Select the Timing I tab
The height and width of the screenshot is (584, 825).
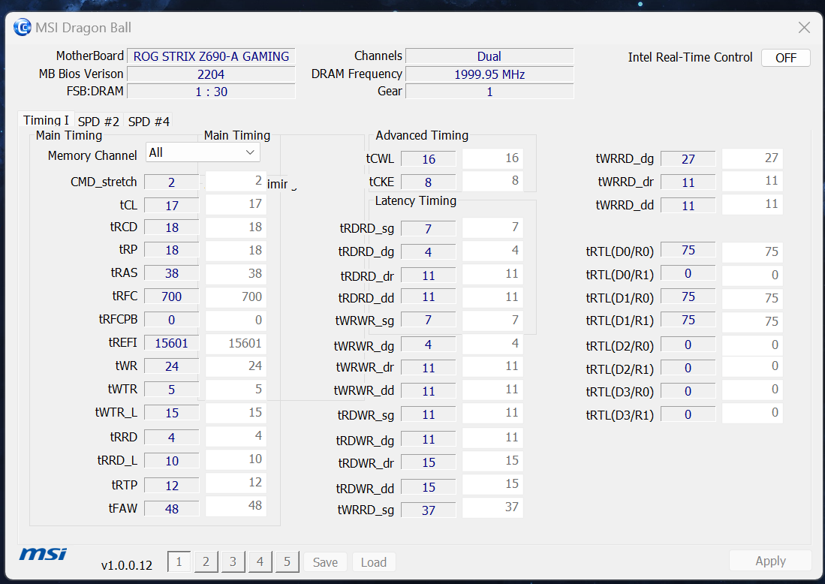pyautogui.click(x=46, y=121)
